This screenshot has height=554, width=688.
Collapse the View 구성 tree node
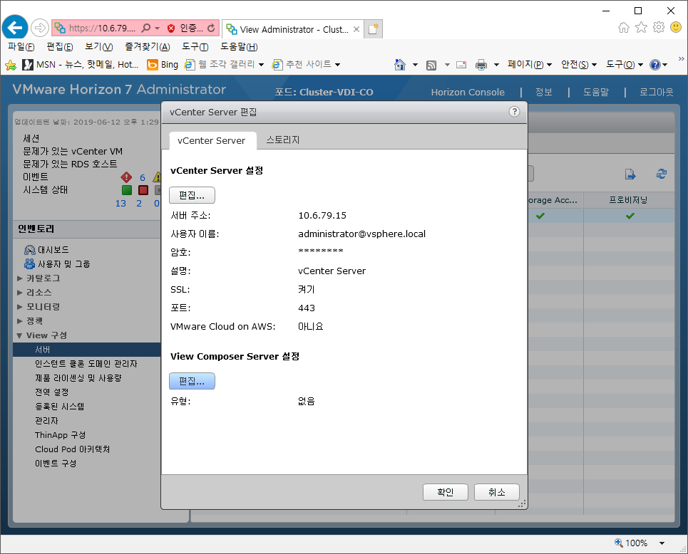(x=19, y=335)
